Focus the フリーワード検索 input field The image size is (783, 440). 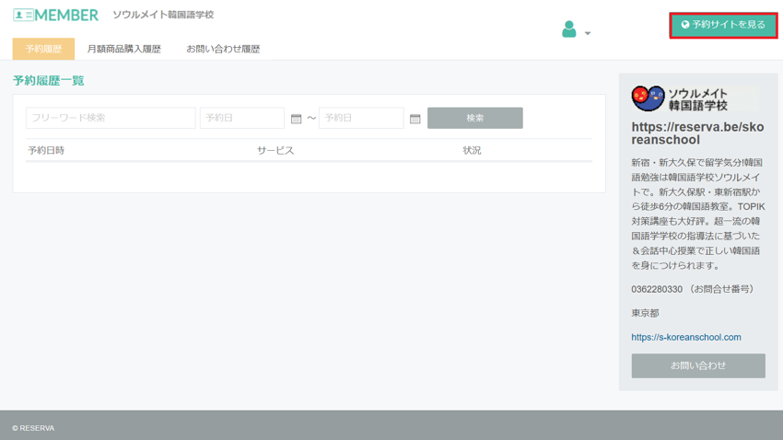[111, 118]
